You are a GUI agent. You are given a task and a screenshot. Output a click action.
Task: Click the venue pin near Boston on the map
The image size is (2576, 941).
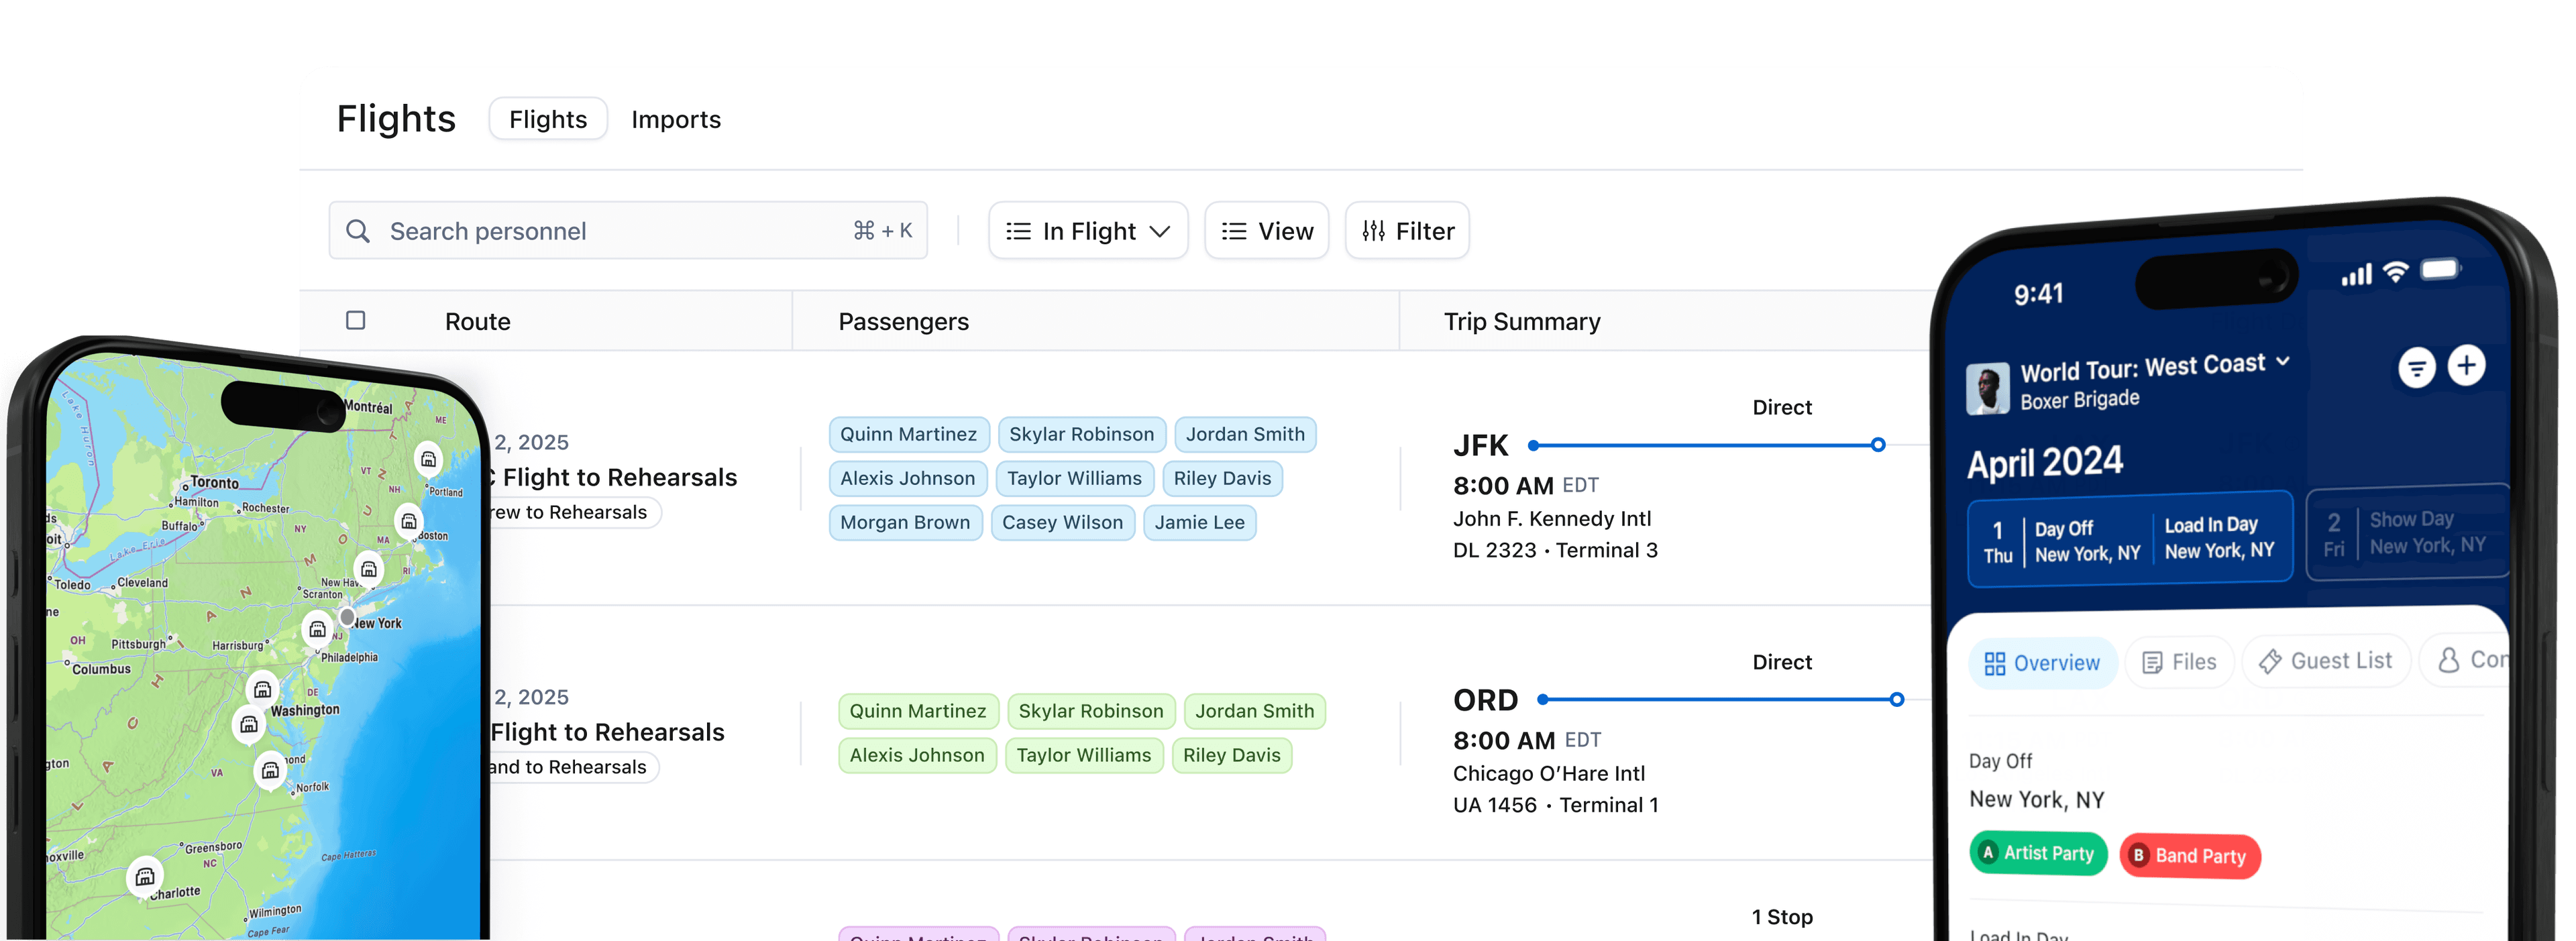point(409,521)
